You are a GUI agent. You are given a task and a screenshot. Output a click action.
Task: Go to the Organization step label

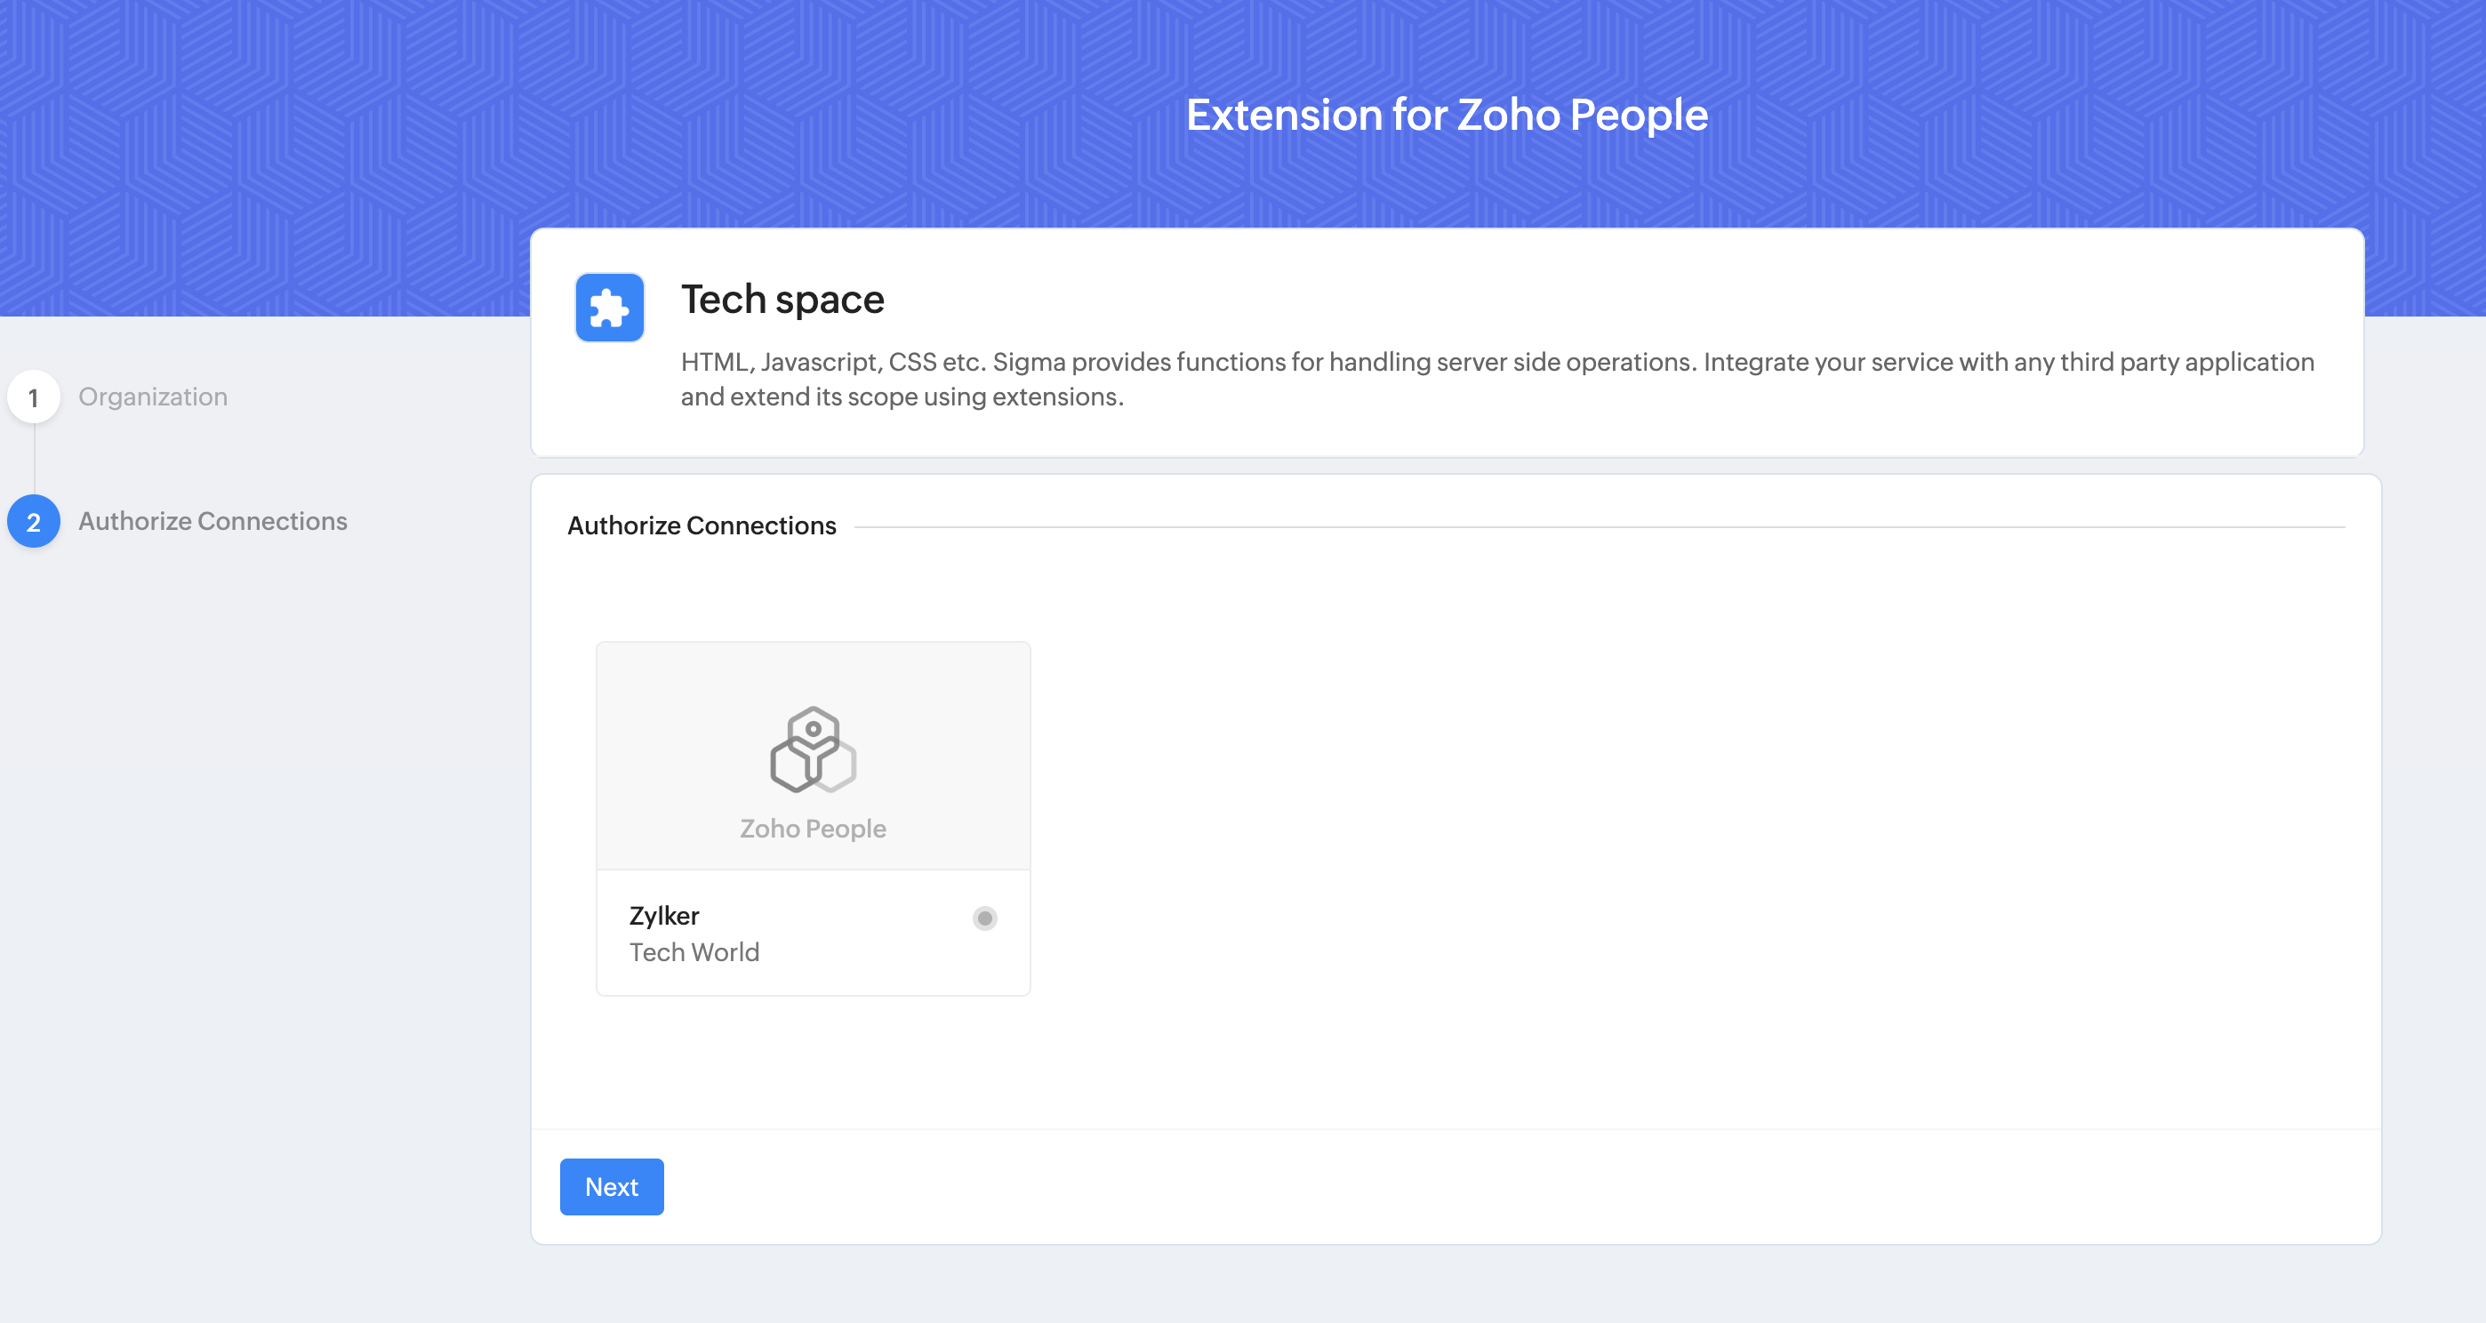click(x=152, y=397)
